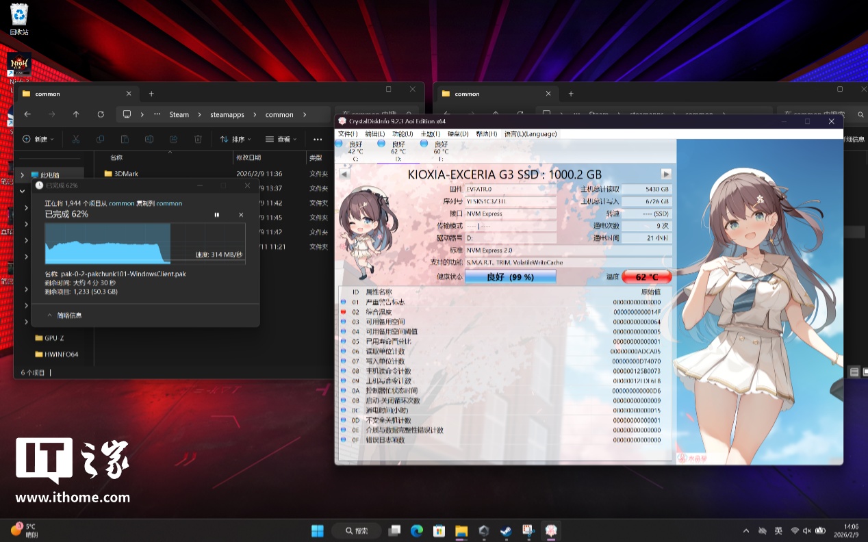868x542 pixels.
Task: Click the red 62 °C temperature button
Action: 646,277
